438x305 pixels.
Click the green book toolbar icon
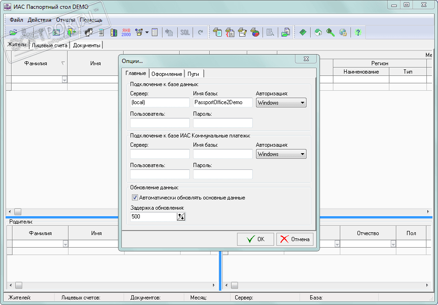click(303, 32)
